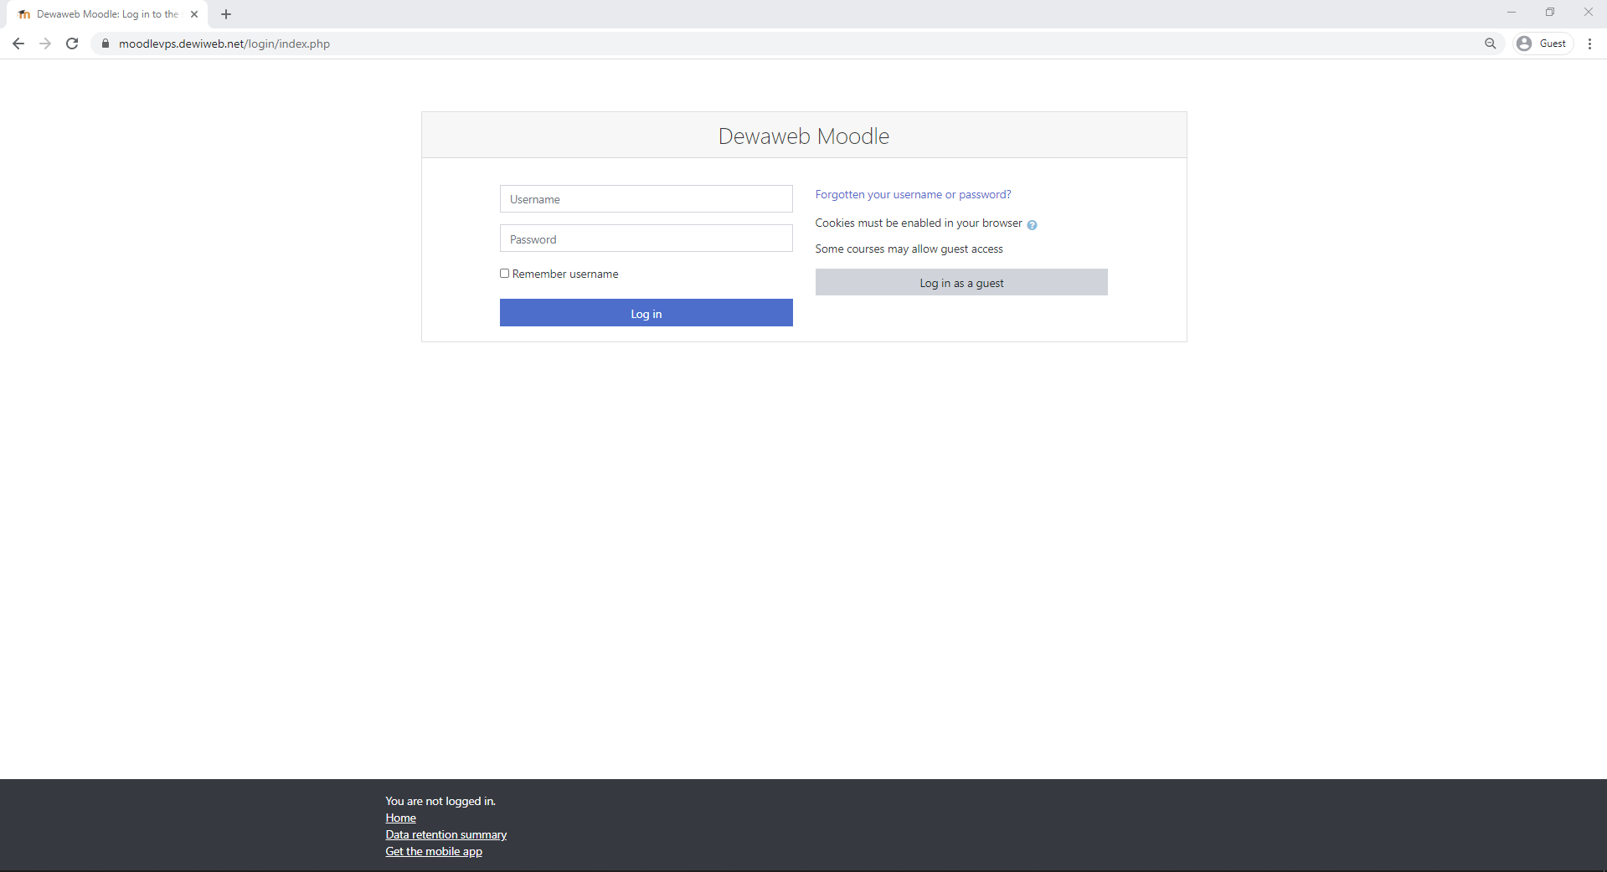Minimize the browser window
This screenshot has width=1607, height=872.
tap(1512, 12)
